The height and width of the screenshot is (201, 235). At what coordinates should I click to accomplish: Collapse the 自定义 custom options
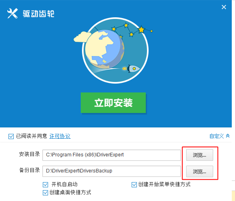coord(219,136)
